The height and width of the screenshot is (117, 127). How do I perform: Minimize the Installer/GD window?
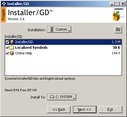[112, 4]
